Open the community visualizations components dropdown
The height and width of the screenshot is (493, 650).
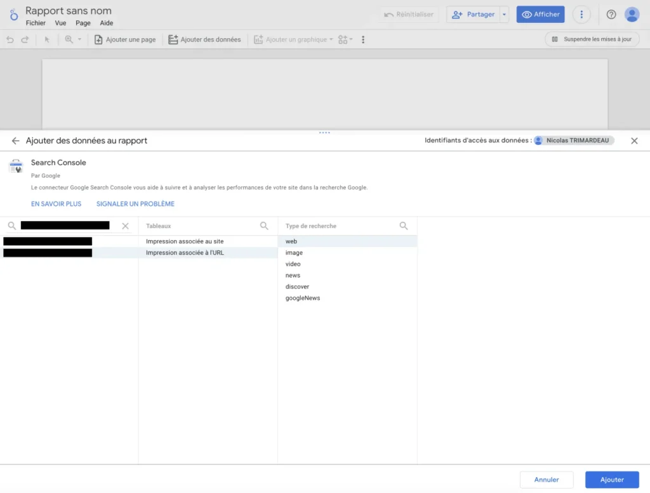(345, 39)
